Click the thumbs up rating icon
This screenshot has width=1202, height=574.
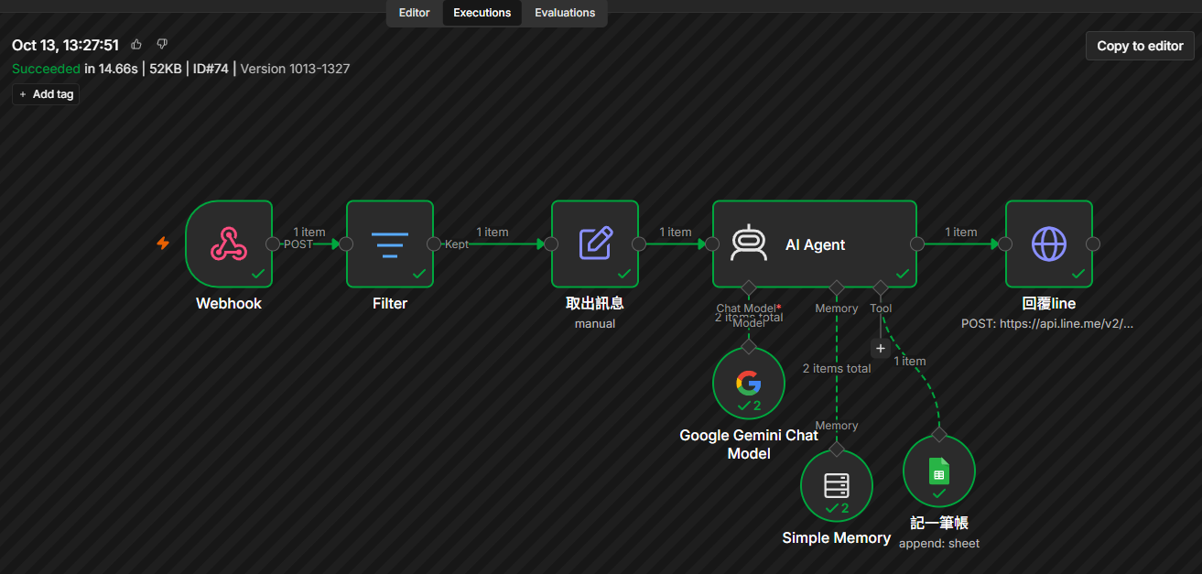[x=136, y=44]
